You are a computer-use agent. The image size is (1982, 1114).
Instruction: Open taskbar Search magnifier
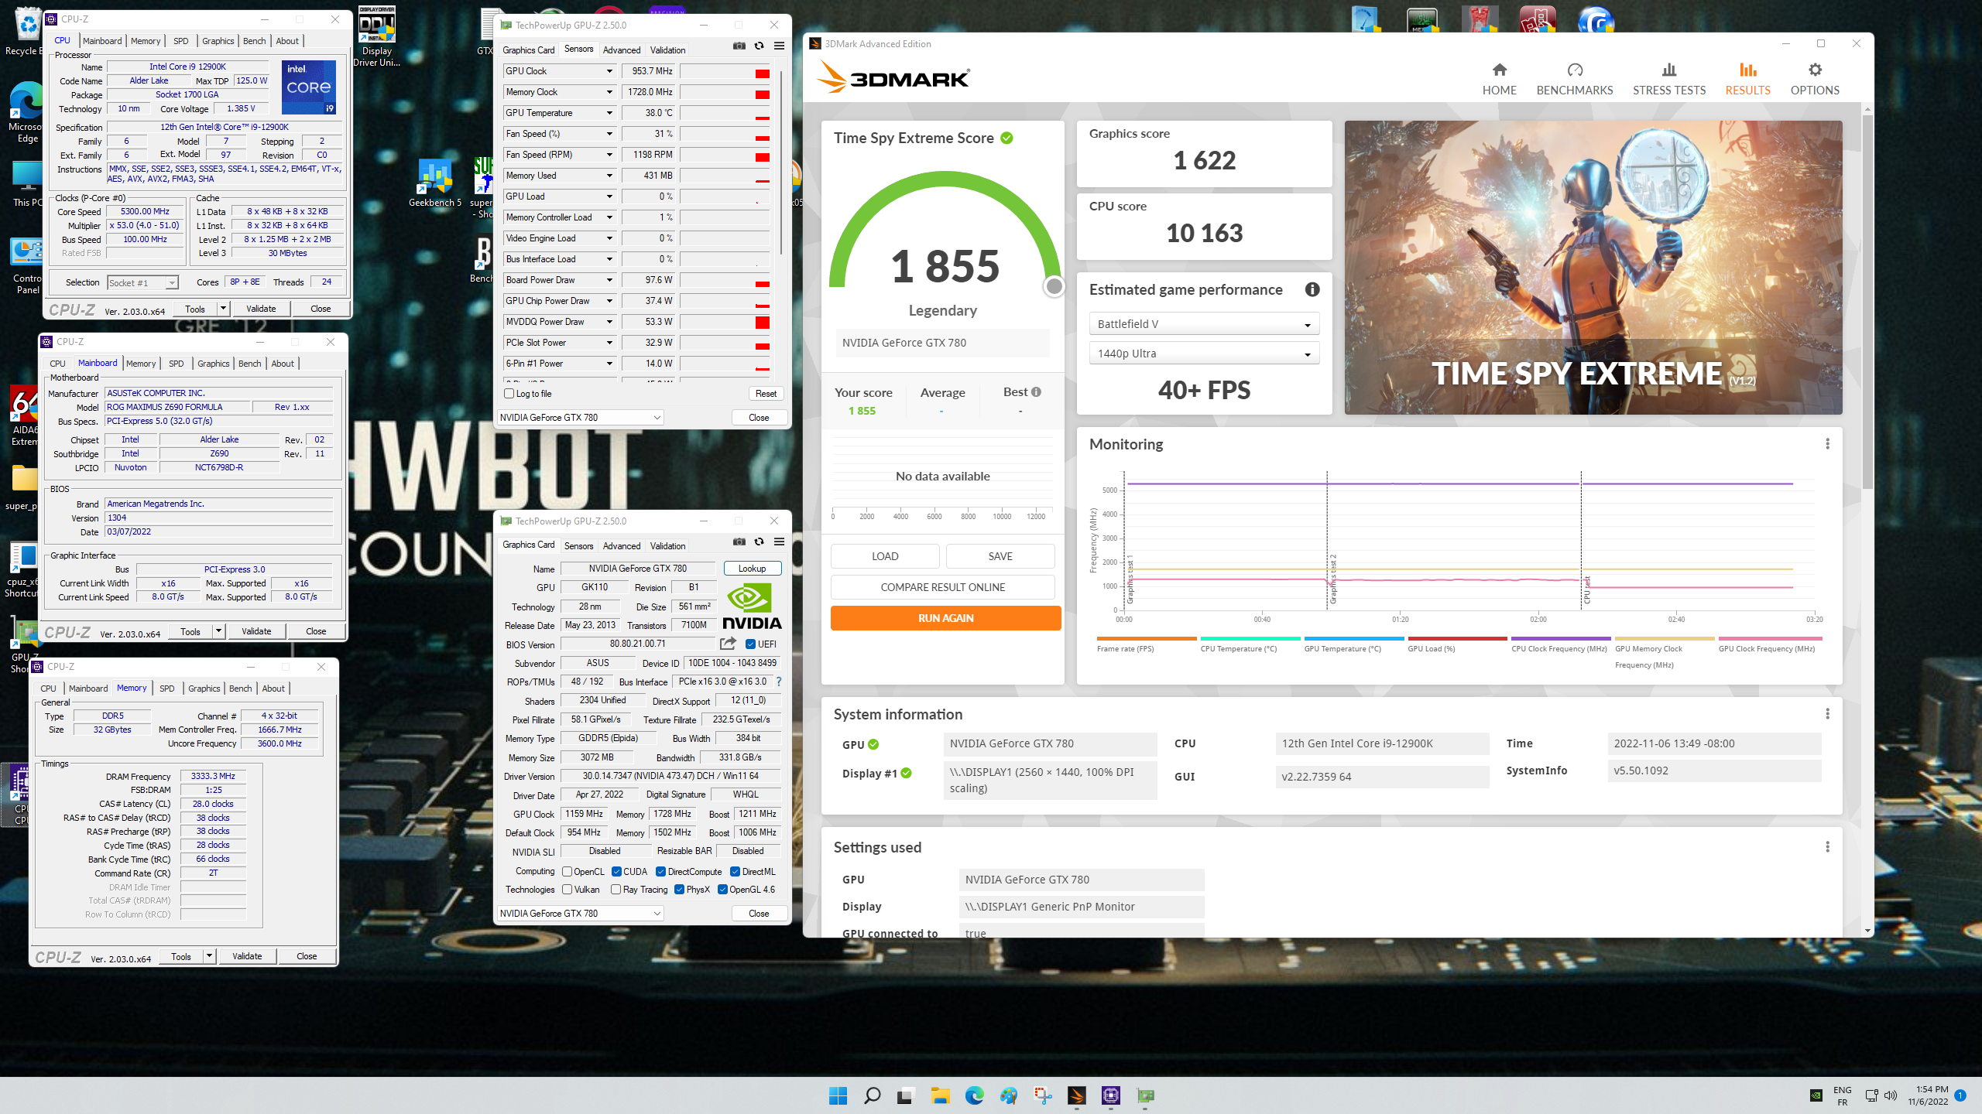point(872,1095)
